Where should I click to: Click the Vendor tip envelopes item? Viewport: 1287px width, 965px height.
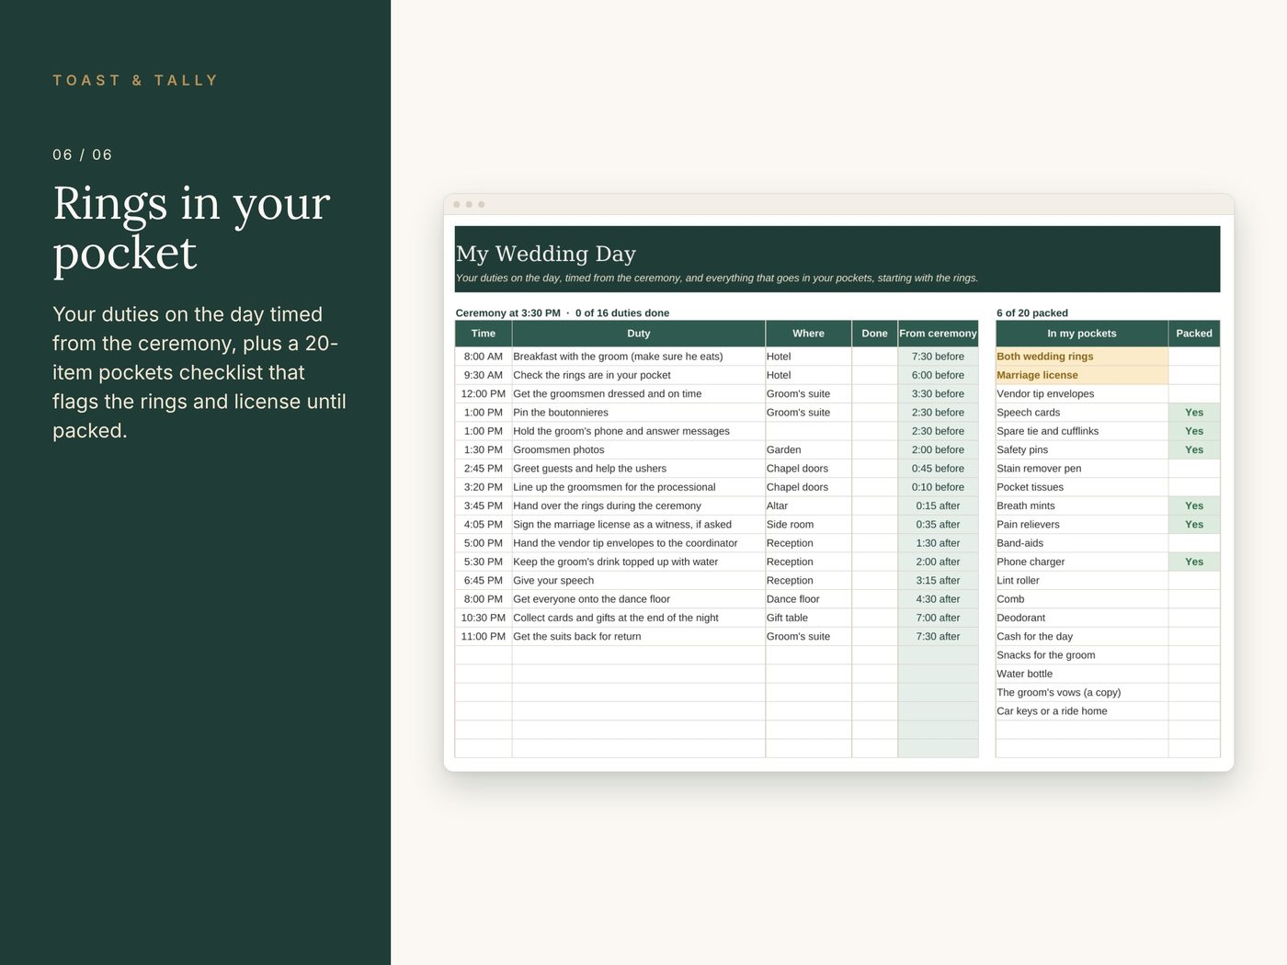[1082, 393]
